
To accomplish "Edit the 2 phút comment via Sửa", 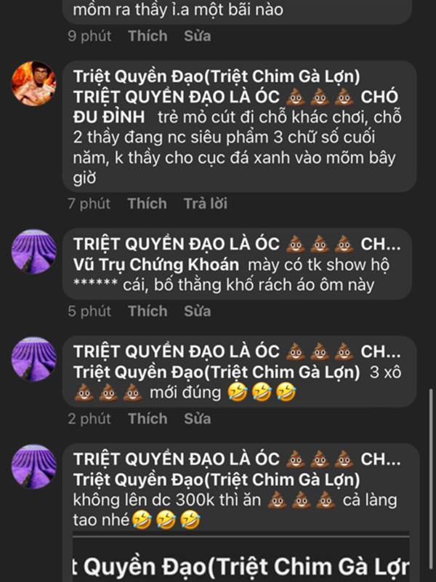I will coord(197,419).
